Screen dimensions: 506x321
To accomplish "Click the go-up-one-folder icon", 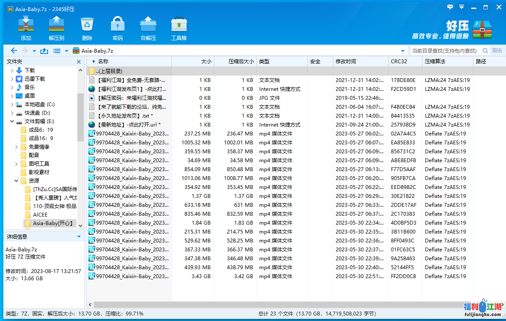I will click(44, 51).
